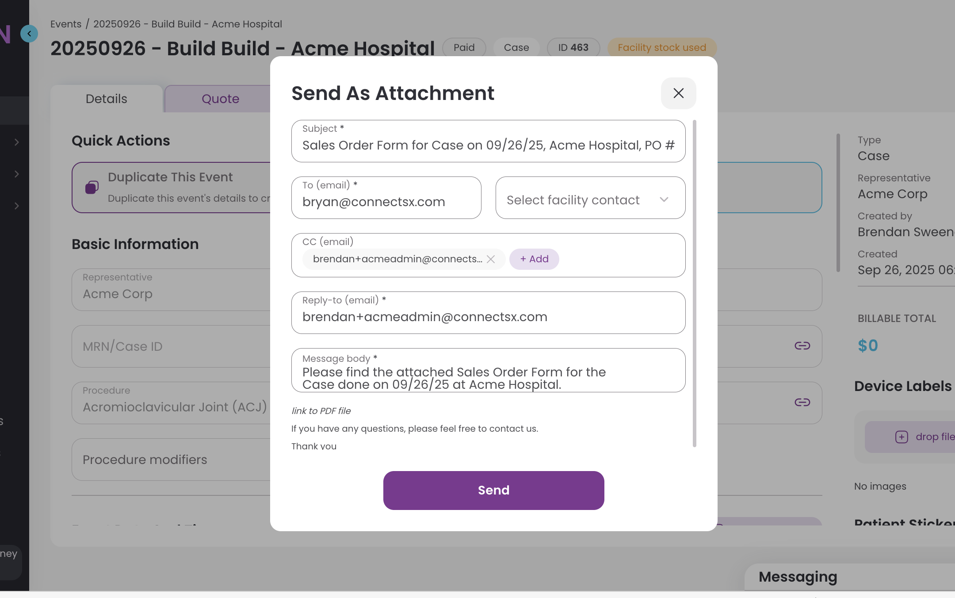Click the Subject input field
The image size is (955, 598).
coord(488,145)
